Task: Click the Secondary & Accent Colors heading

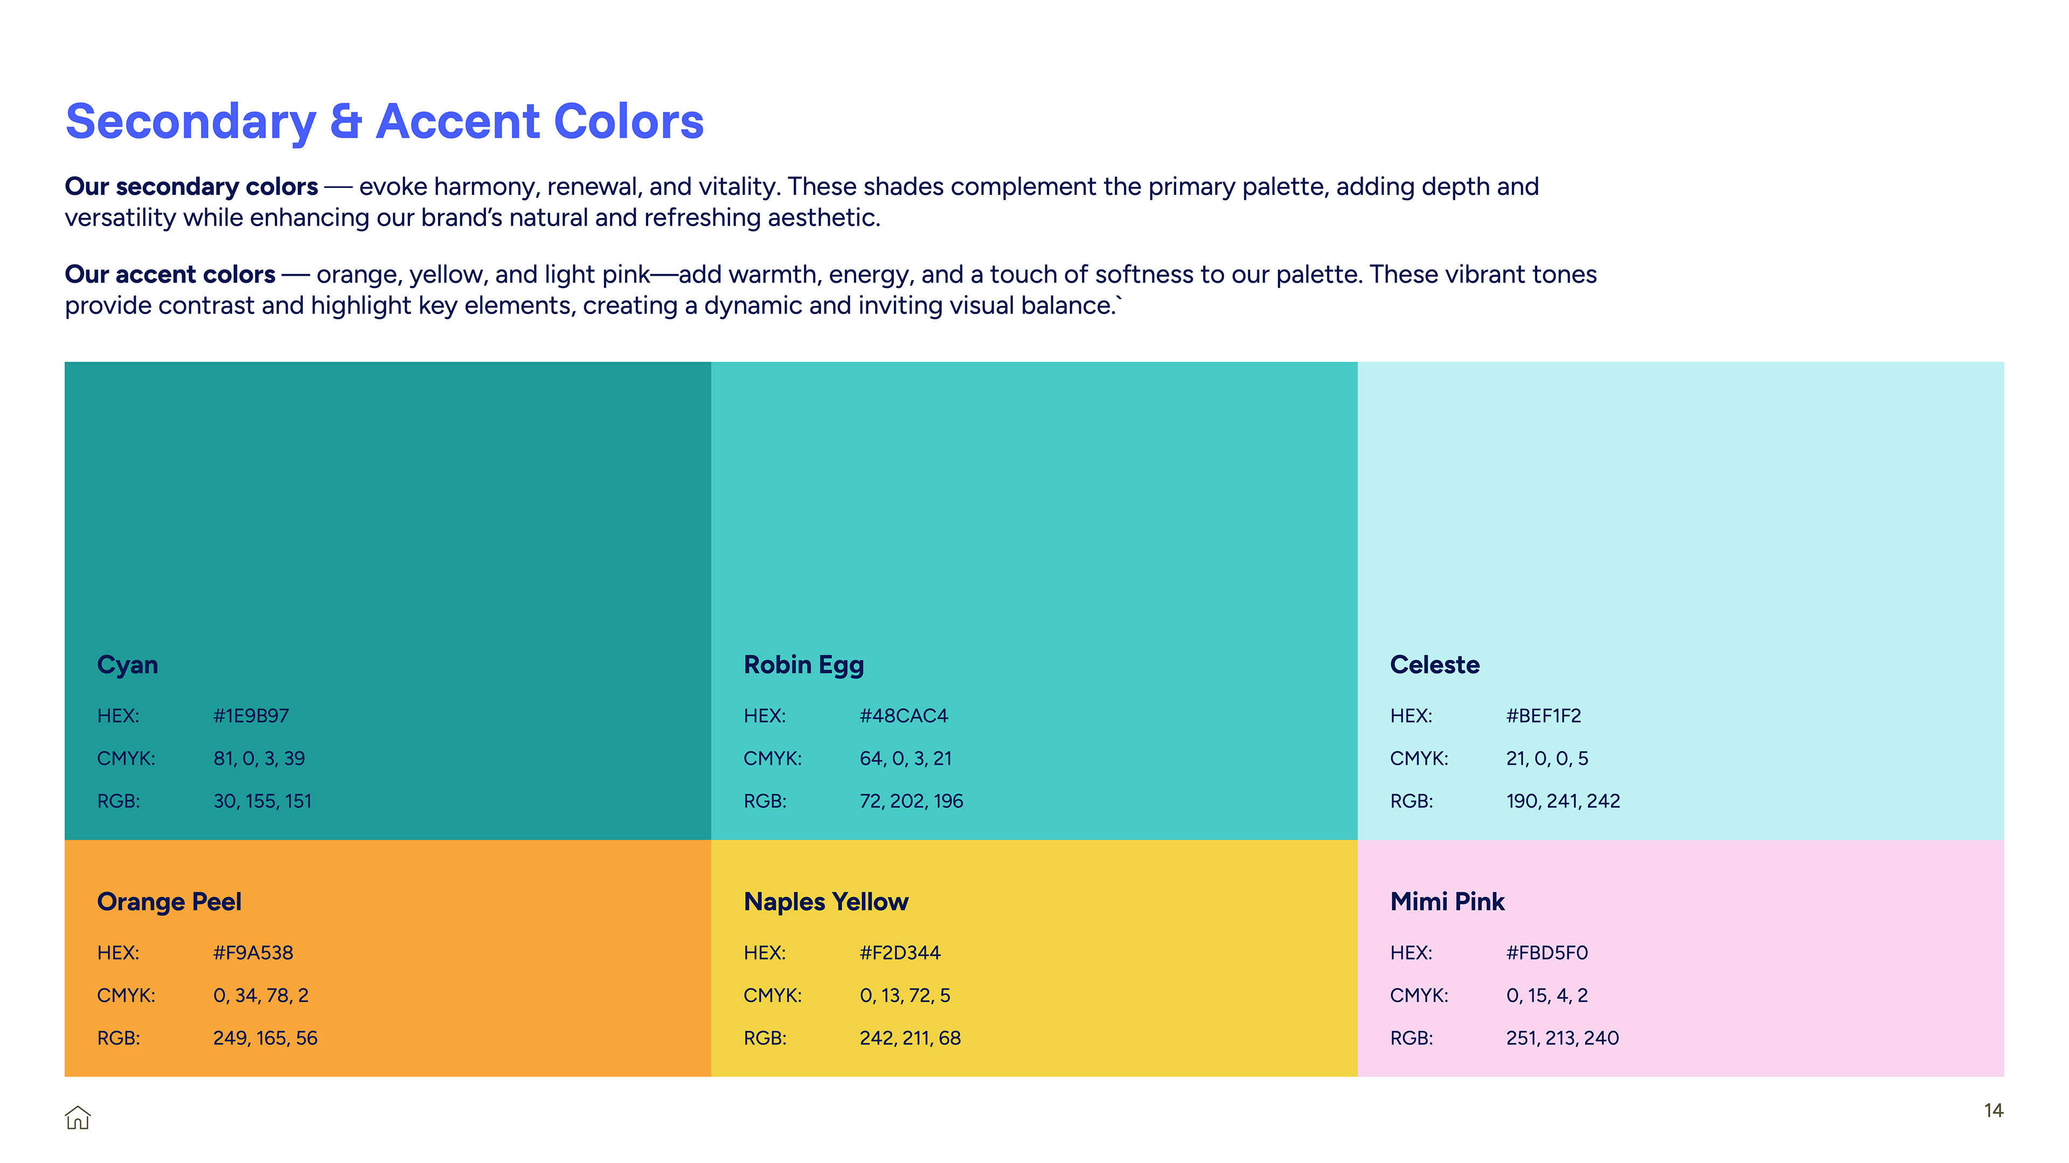Action: (x=384, y=121)
